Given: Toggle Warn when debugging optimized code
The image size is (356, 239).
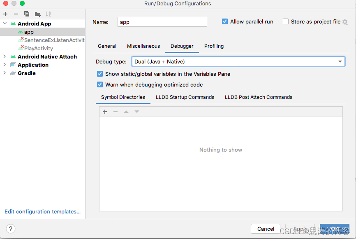Looking at the screenshot, I should 100,84.
